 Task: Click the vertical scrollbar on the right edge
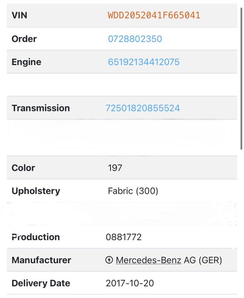(242, 78)
